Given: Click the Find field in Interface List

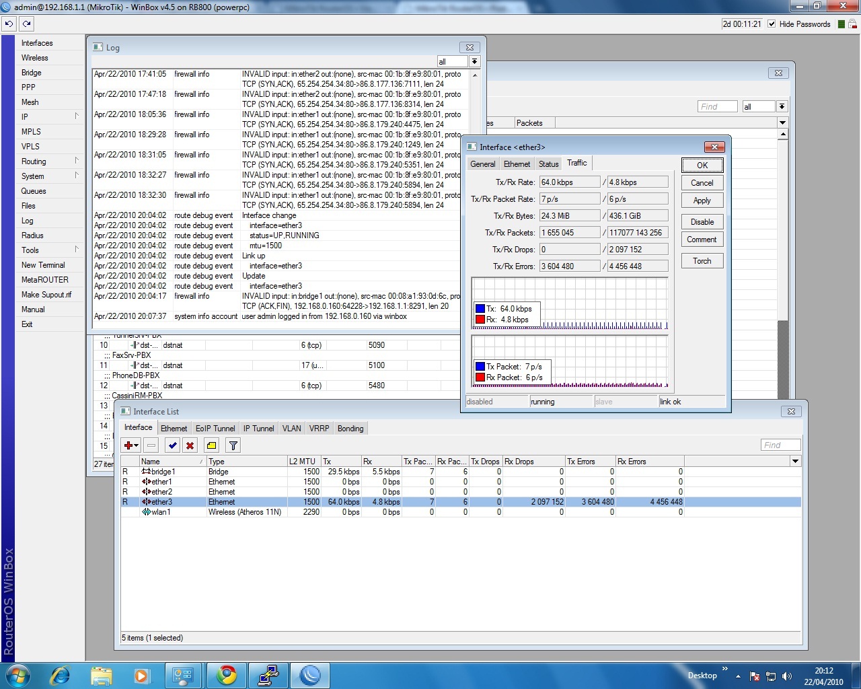Looking at the screenshot, I should click(x=780, y=445).
